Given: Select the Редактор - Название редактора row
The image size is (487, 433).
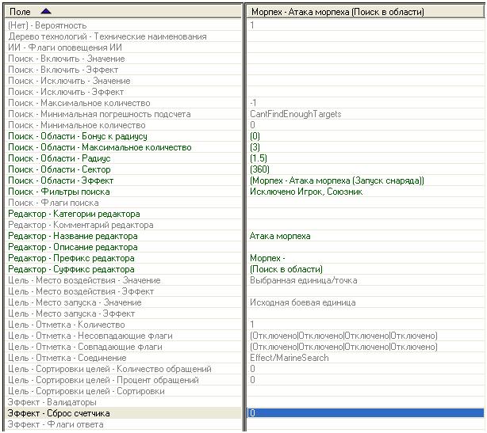Looking at the screenshot, I should pyautogui.click(x=72, y=236).
